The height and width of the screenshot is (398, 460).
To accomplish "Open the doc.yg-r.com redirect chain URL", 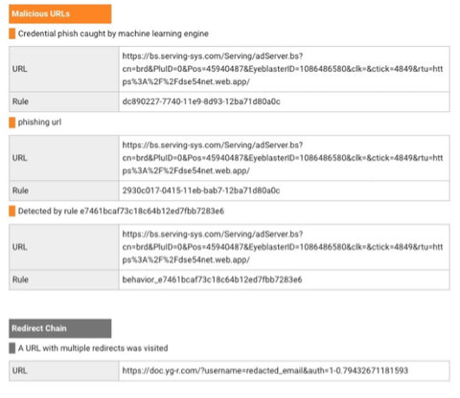I will coord(265,370).
